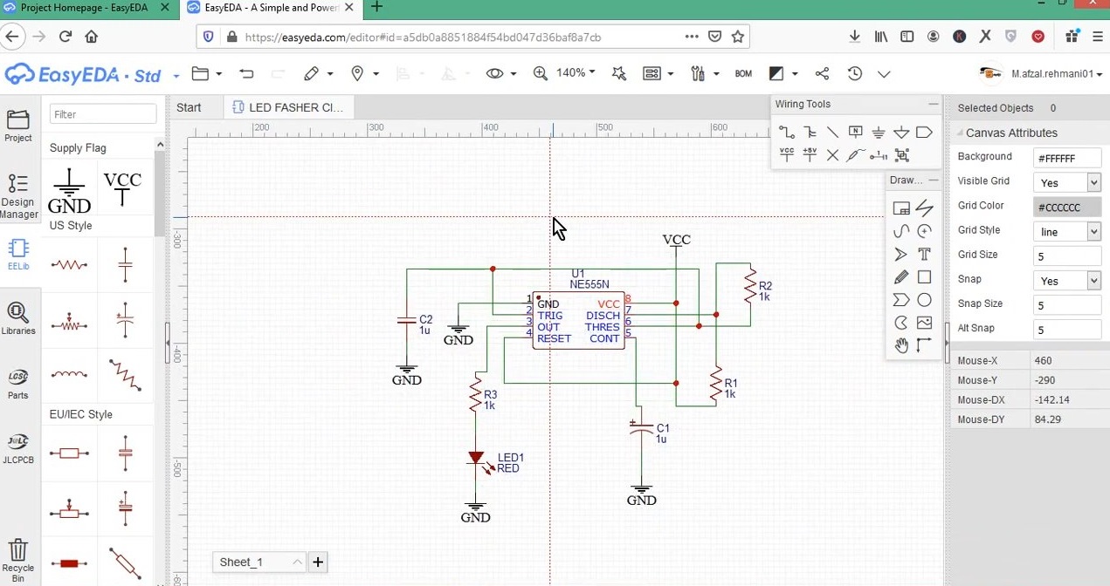Activate the hand Drag tool in Draw panel

point(901,346)
